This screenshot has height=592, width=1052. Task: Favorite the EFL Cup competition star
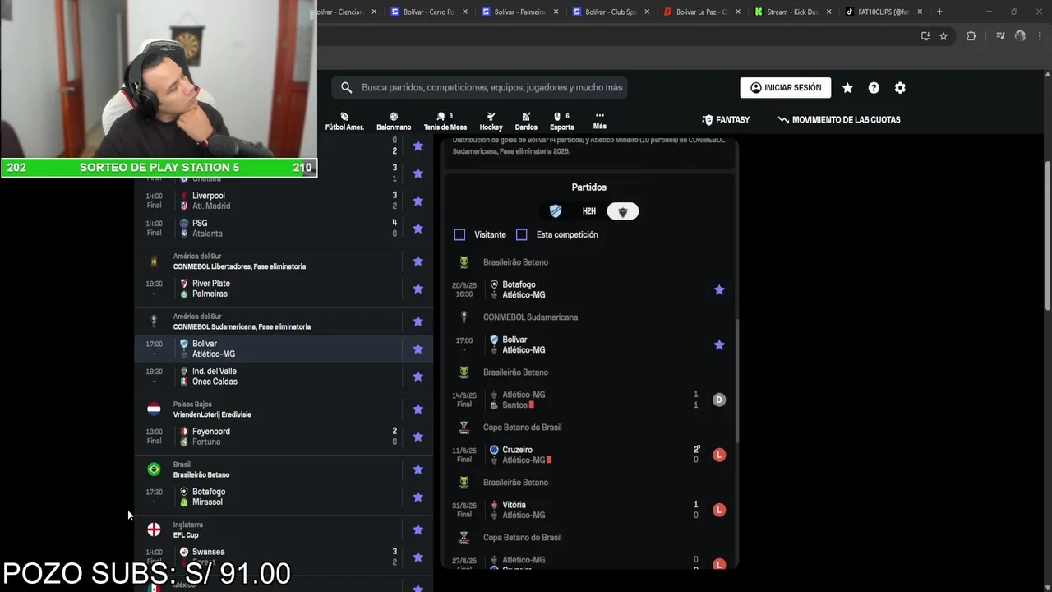pos(418,530)
